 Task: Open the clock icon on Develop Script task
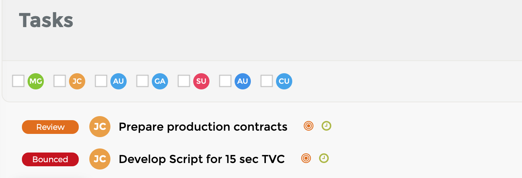coord(324,159)
